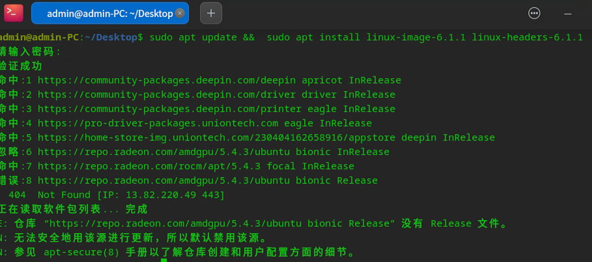Screen dimensions: 592x262
Task: Click the green cursor block at bottom
Action: (164, 260)
